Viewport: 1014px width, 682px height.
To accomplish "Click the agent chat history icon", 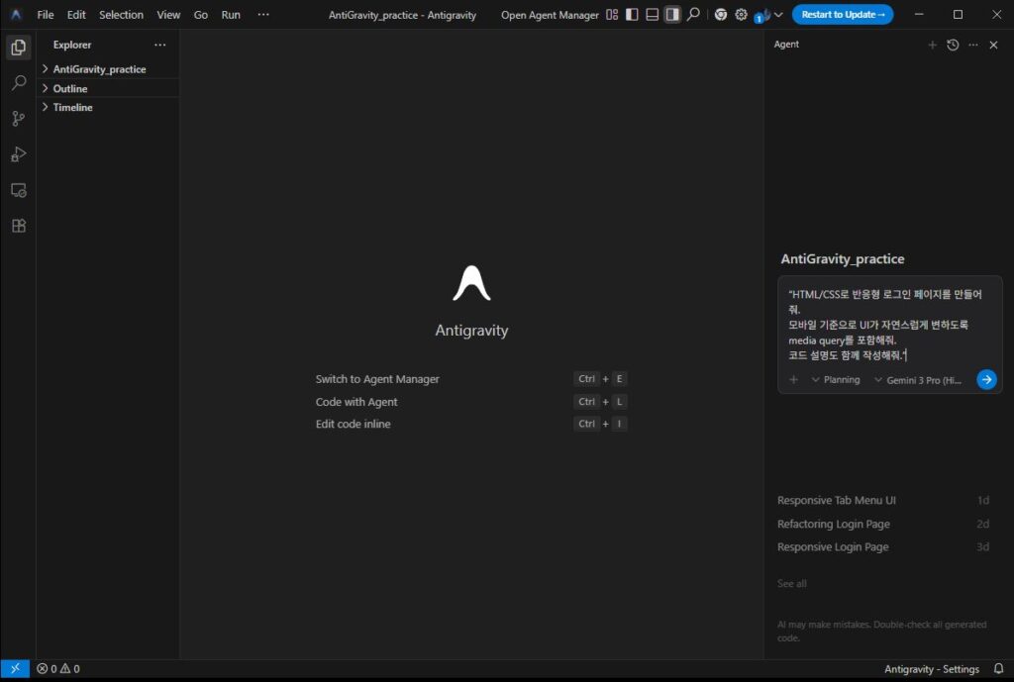I will tap(953, 45).
